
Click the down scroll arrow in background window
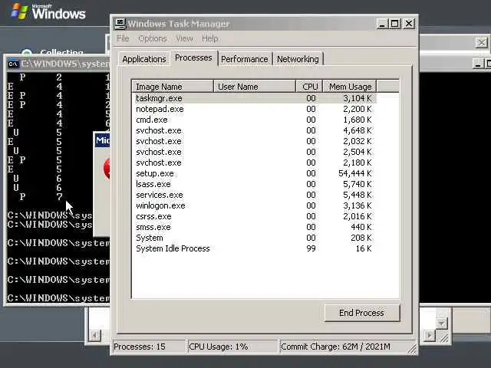coord(442,323)
